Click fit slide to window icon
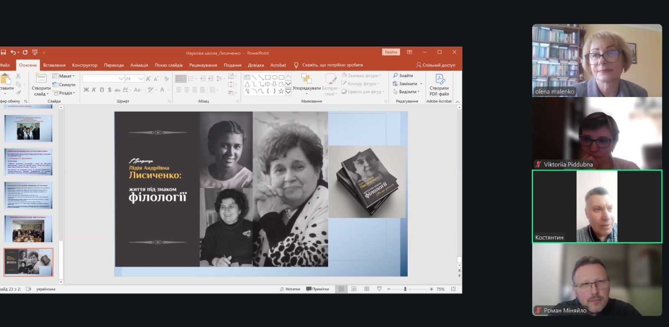Viewport: 669px width, 327px height. coord(453,289)
